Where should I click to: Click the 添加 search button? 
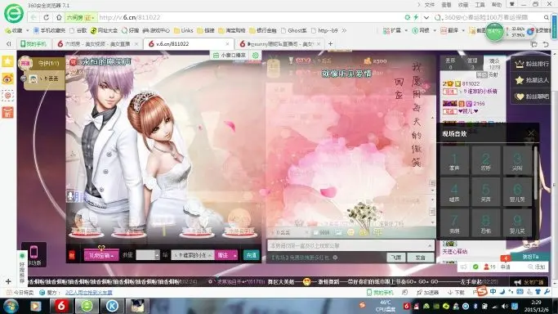tap(537, 267)
